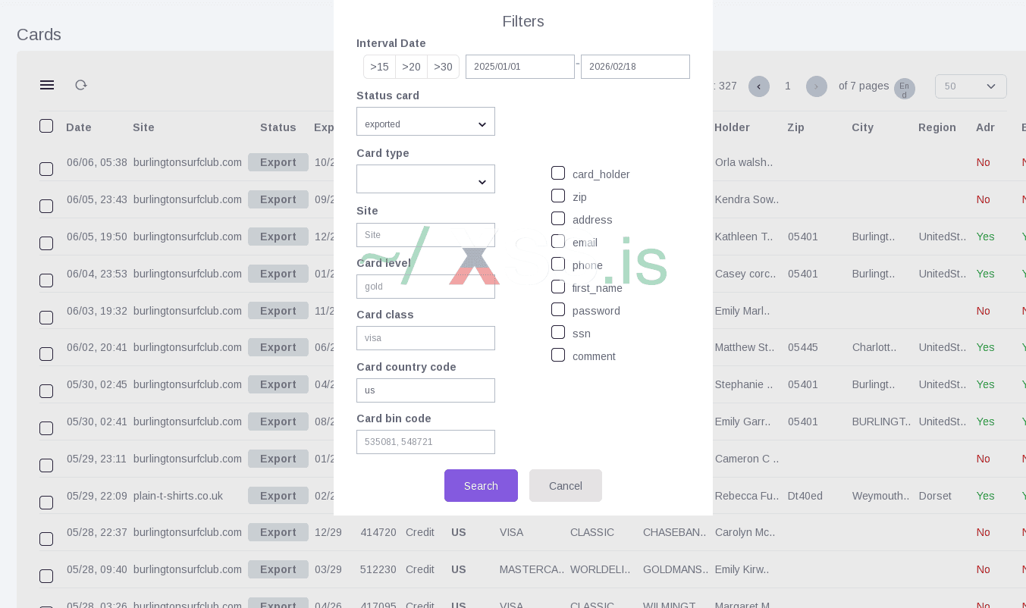Select the row dated 06/05, 23:43
The height and width of the screenshot is (608, 1026).
pos(46,206)
